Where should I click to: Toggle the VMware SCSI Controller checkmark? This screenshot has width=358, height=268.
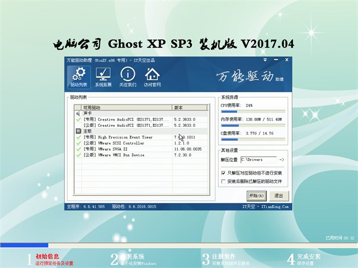click(78, 143)
